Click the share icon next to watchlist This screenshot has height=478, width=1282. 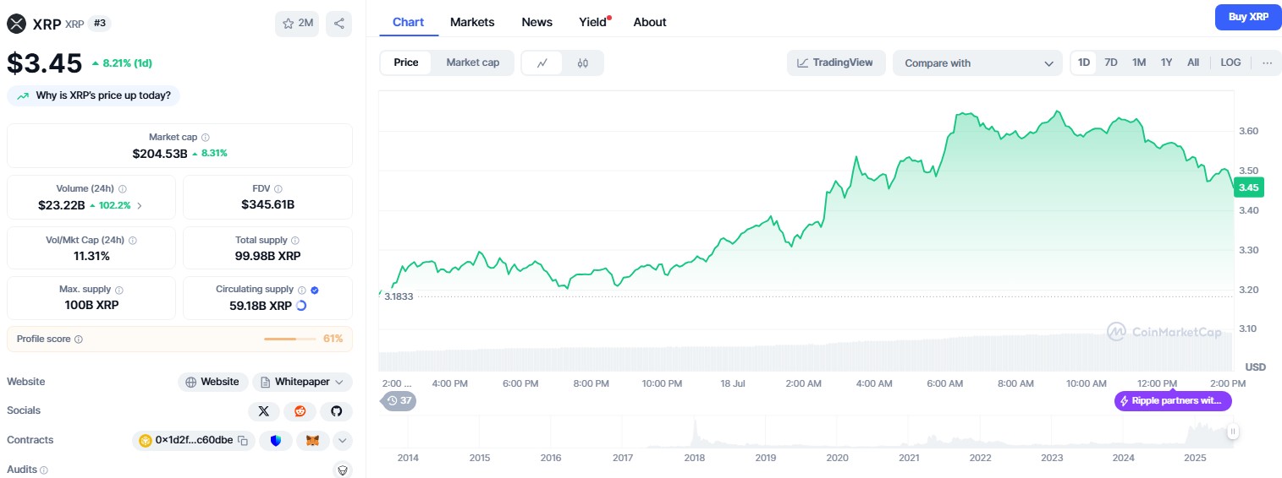click(338, 24)
